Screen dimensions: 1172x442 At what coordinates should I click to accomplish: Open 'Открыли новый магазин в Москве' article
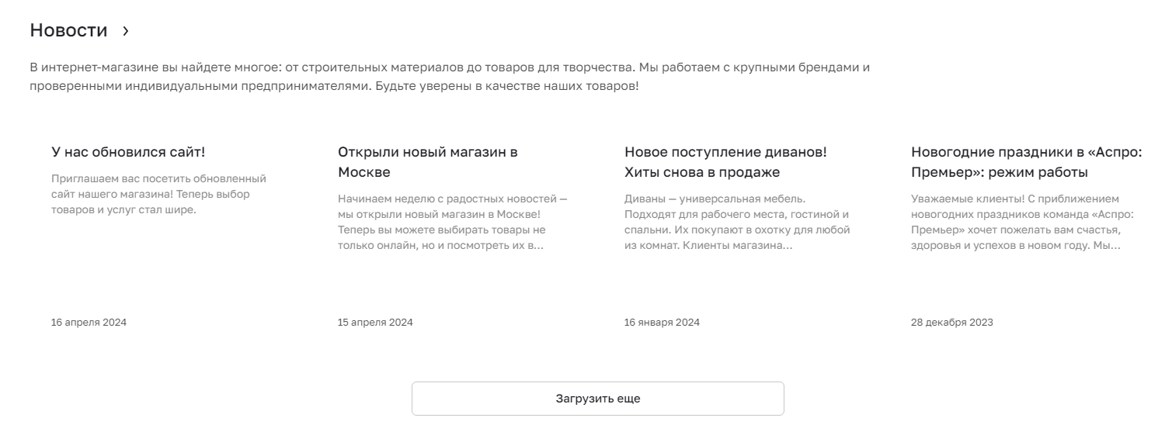coord(428,162)
